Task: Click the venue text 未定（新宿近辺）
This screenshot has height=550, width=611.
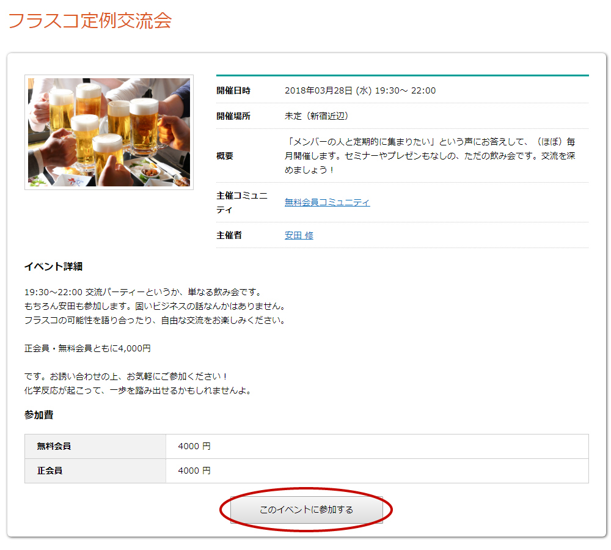Action: click(316, 116)
